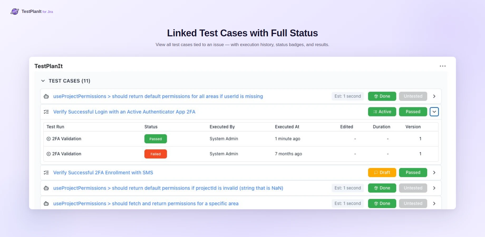
Task: Open the ellipsis menu on the TestPlanIt card
Action: [x=443, y=66]
